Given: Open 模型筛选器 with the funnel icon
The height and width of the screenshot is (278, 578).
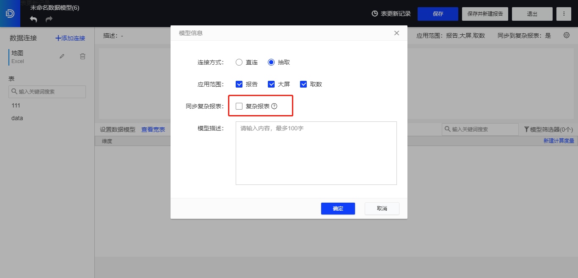Looking at the screenshot, I should tap(528, 129).
